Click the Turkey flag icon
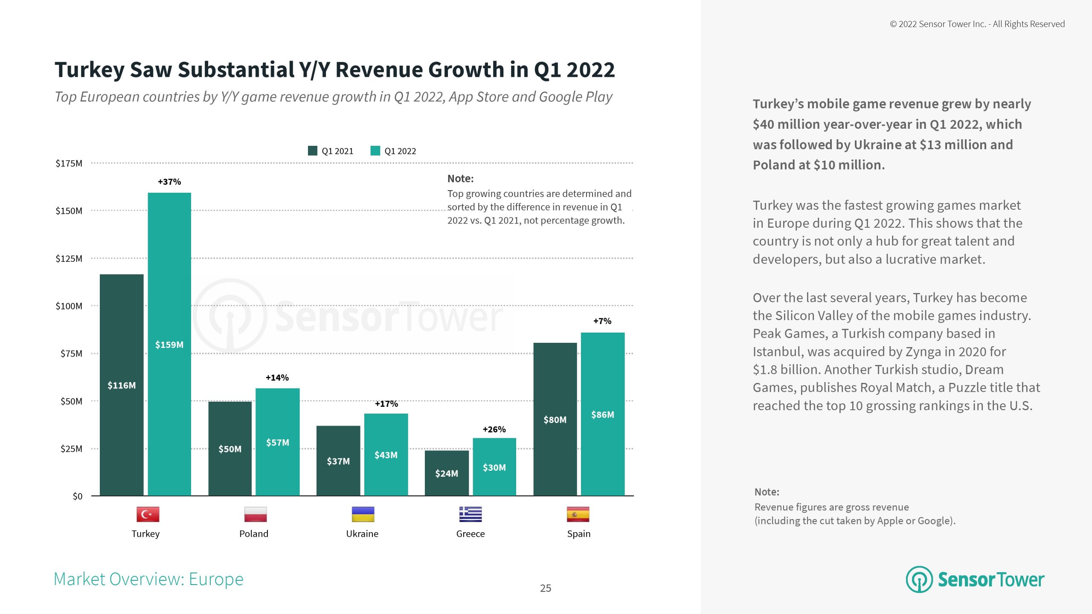 (x=148, y=514)
